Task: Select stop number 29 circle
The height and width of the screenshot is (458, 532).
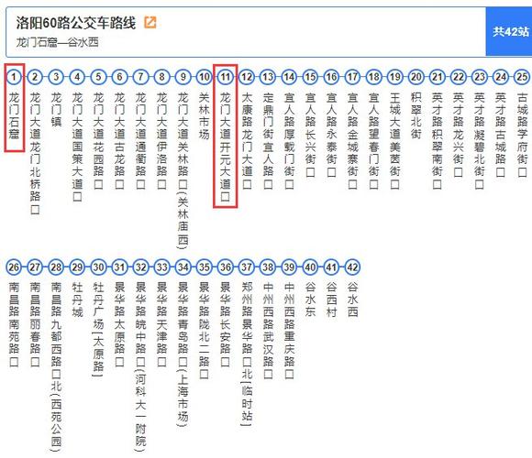Action: (x=77, y=267)
